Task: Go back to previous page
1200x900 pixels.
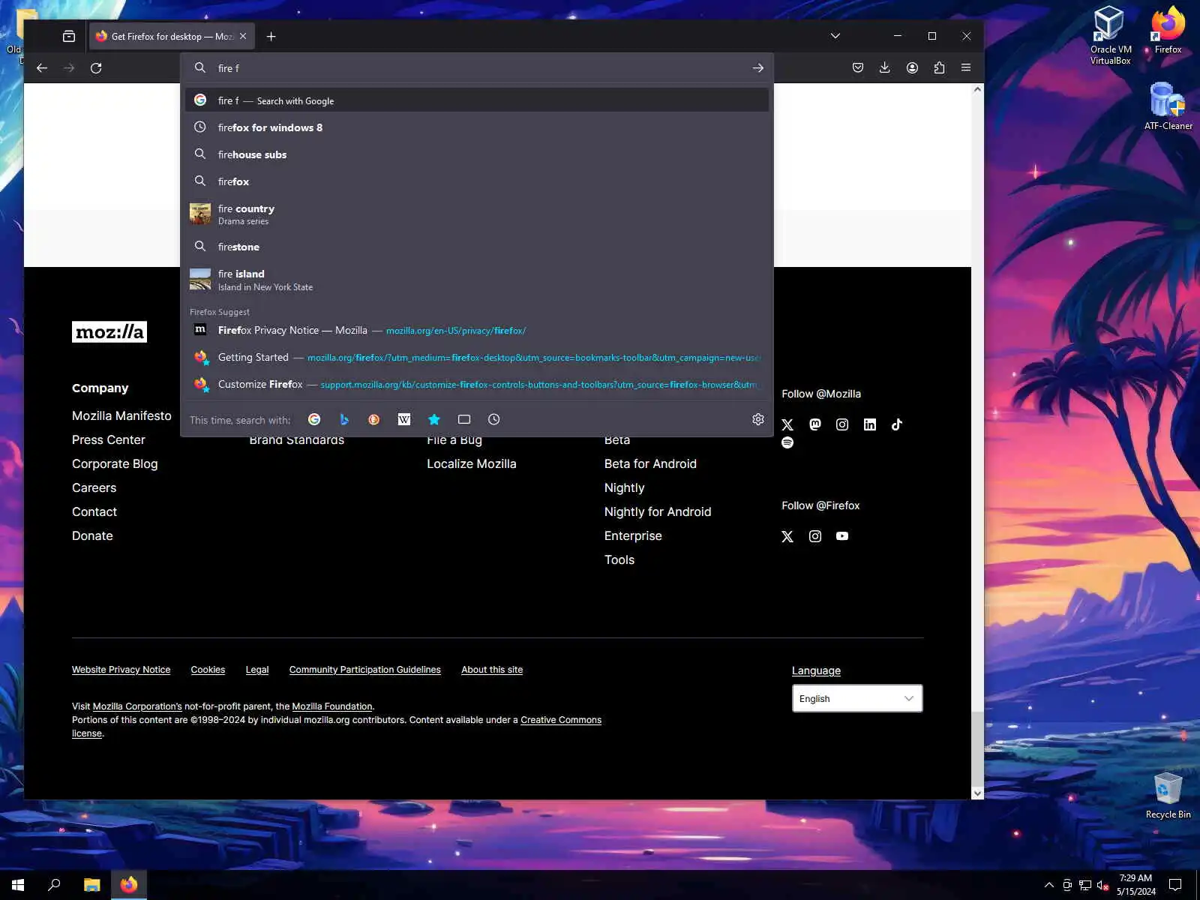Action: (42, 68)
